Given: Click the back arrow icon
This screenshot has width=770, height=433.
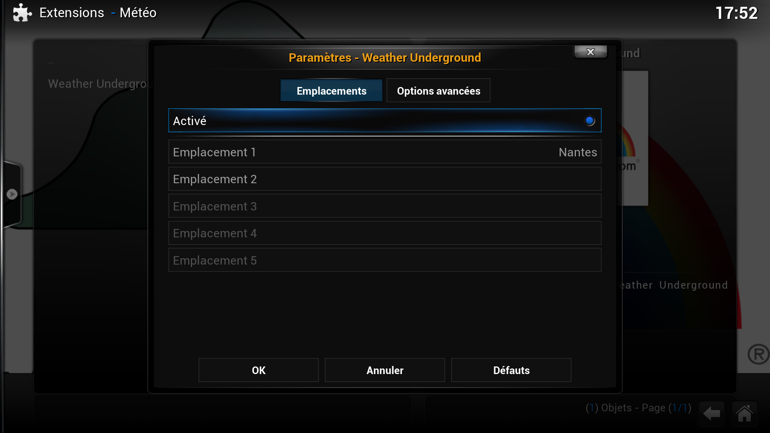Looking at the screenshot, I should click(711, 414).
